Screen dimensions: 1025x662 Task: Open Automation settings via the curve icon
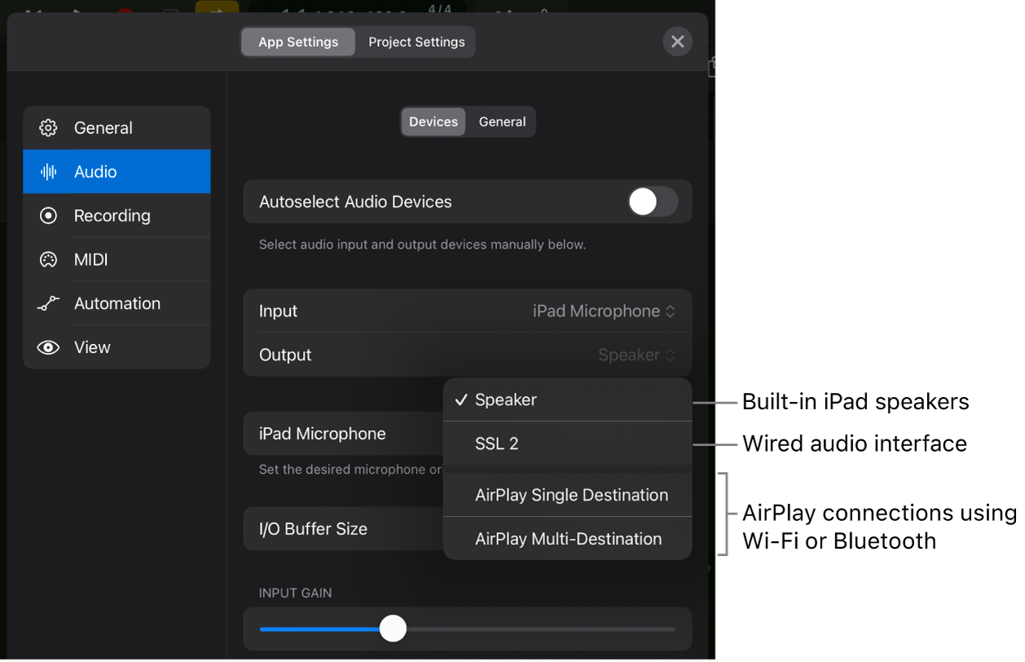tap(49, 303)
